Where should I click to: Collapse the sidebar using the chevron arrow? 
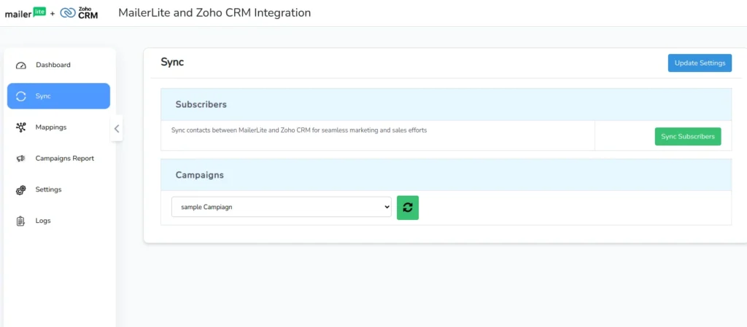tap(117, 129)
